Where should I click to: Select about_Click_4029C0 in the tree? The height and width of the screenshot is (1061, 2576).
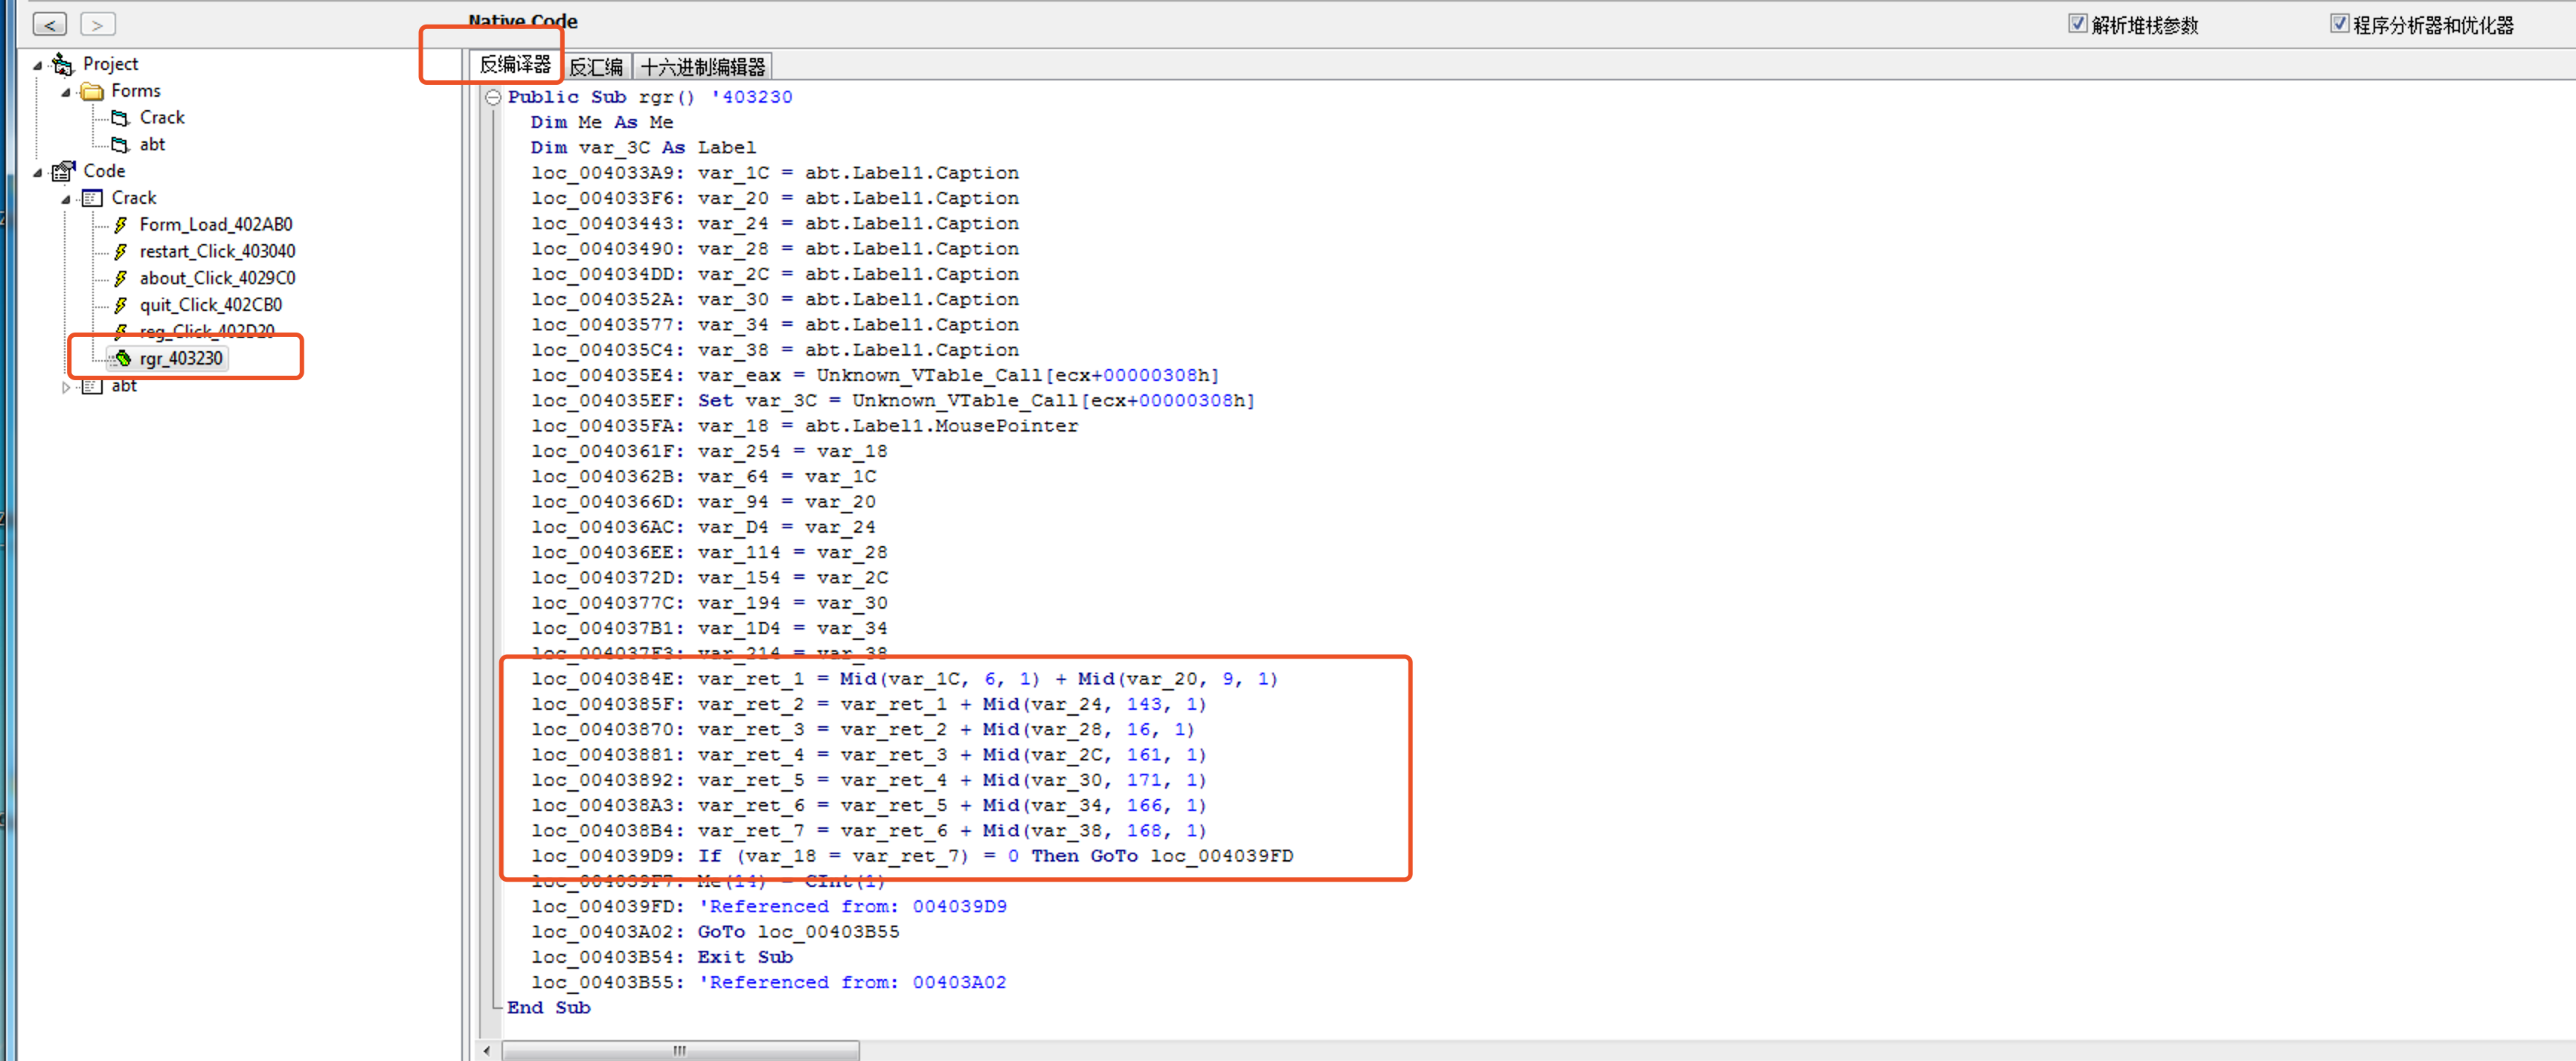pyautogui.click(x=217, y=279)
